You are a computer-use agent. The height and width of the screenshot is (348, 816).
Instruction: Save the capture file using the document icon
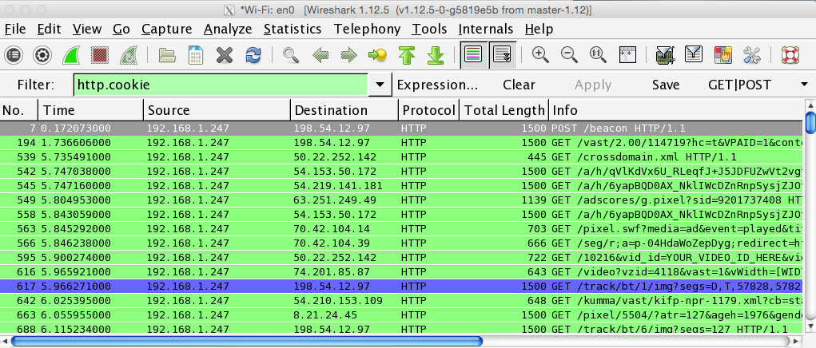(x=196, y=54)
